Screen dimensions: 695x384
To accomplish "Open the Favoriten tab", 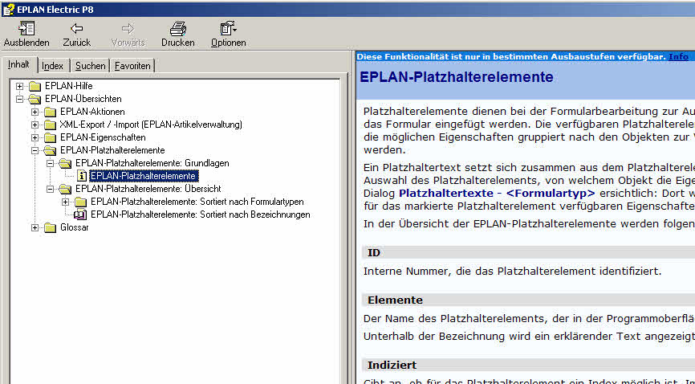I will pos(132,66).
